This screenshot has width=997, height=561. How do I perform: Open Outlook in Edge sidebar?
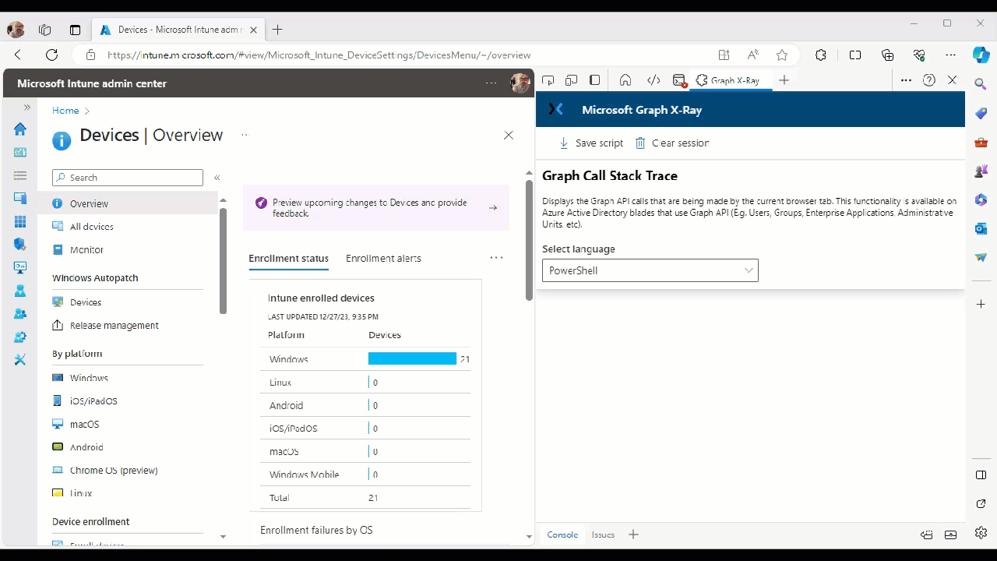click(981, 228)
